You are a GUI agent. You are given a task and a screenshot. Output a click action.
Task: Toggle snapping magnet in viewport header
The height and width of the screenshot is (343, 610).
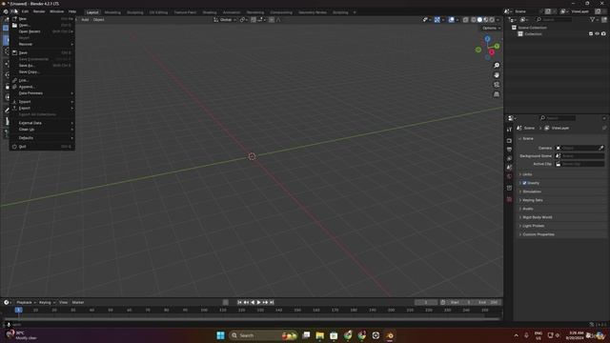point(254,20)
